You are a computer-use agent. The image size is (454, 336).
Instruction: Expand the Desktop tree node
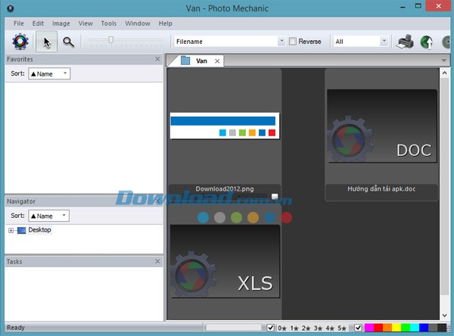click(11, 230)
